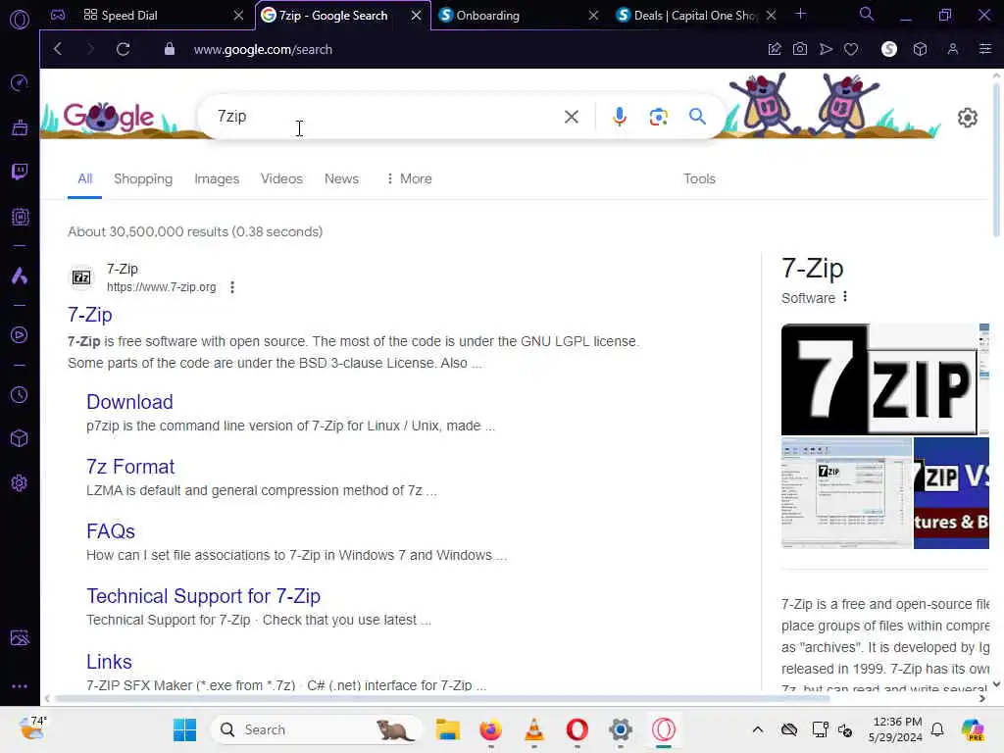The height and width of the screenshot is (753, 1004).
Task: Open sidebar Settings gear icon
Action: click(x=20, y=482)
